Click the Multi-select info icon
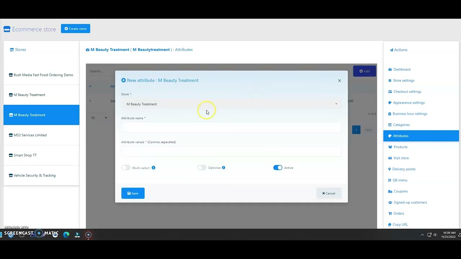Image resolution: width=461 pixels, height=259 pixels. [153, 168]
